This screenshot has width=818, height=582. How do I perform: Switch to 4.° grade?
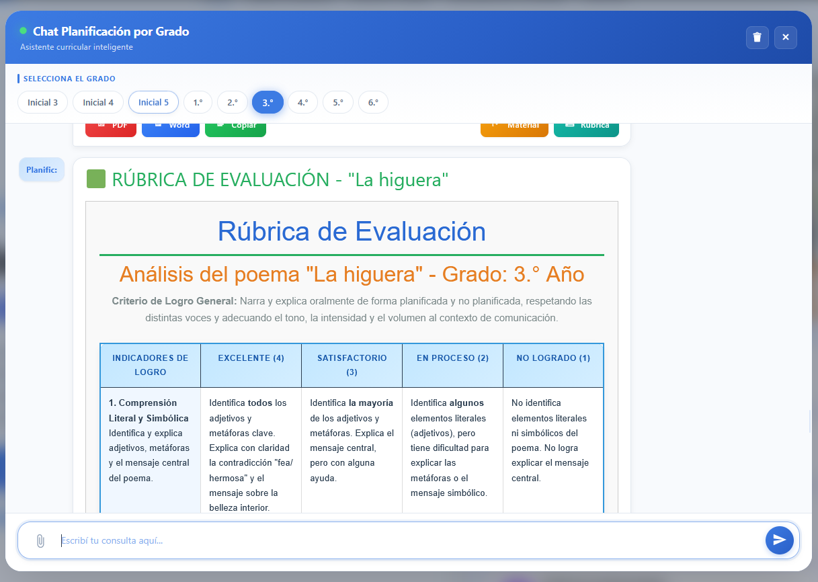pyautogui.click(x=302, y=102)
